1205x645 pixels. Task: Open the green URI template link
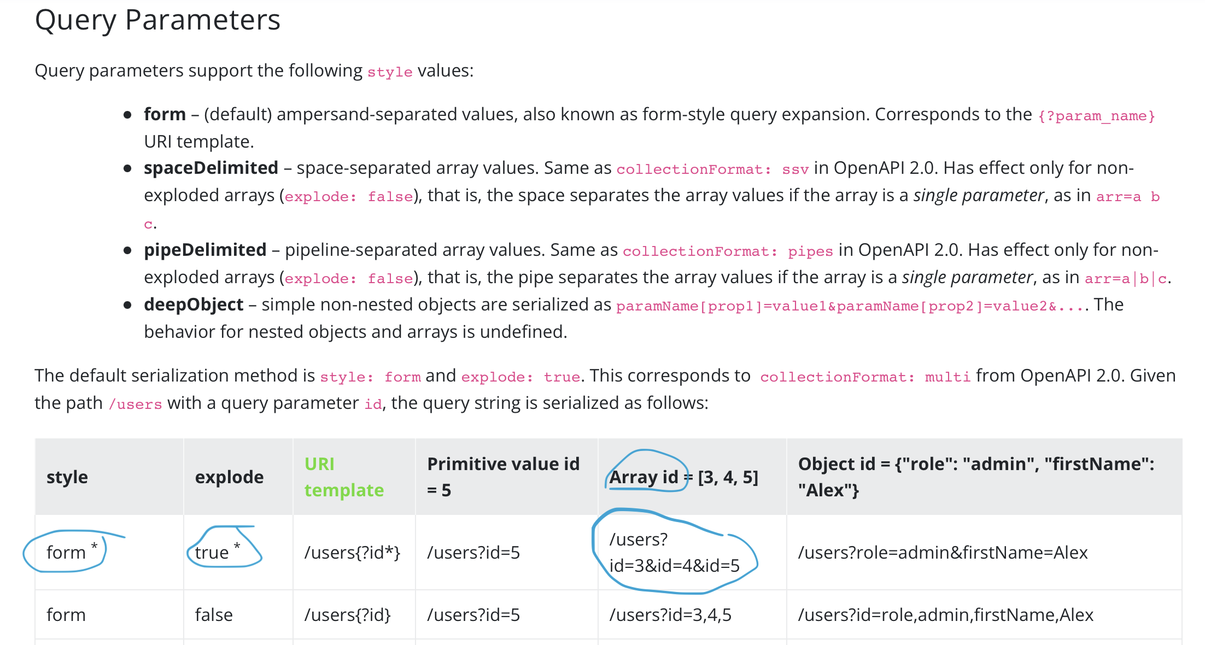[x=343, y=477]
